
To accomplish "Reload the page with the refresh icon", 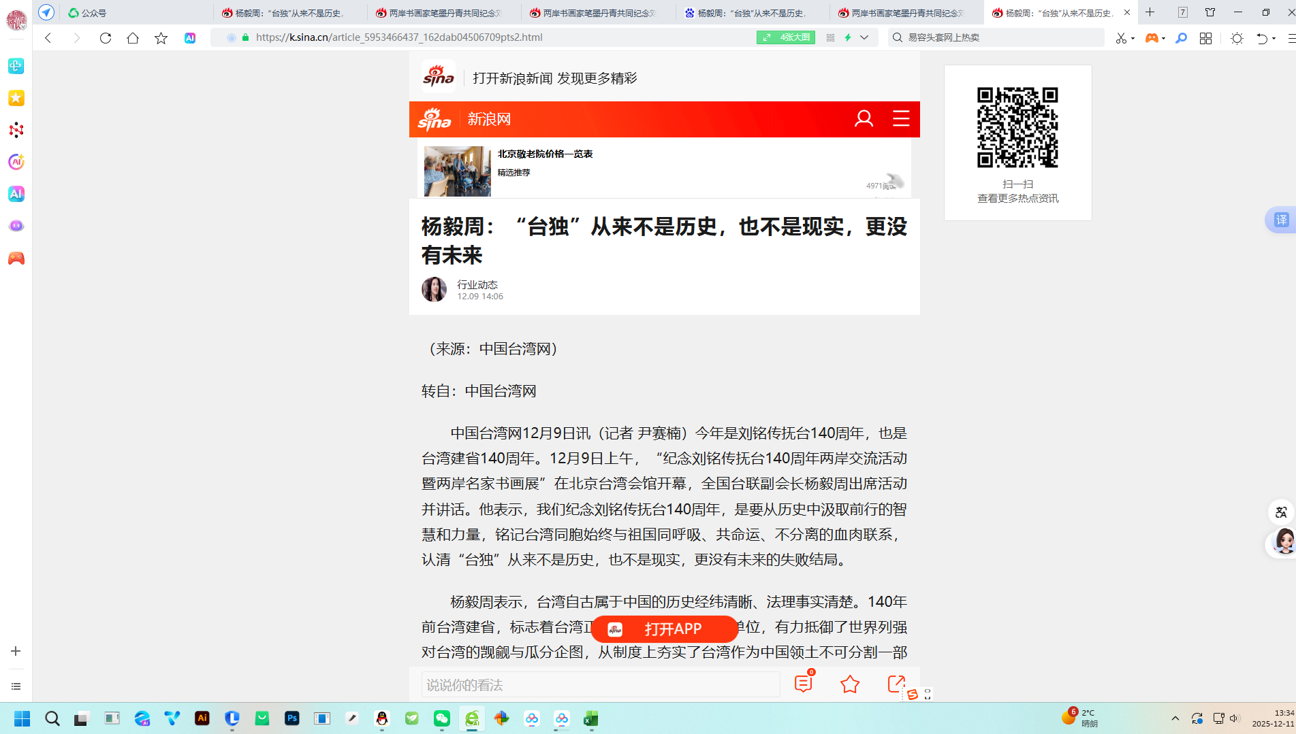I will [x=105, y=38].
